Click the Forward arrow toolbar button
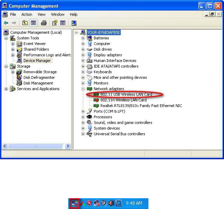224x209 pixels. point(14,23)
